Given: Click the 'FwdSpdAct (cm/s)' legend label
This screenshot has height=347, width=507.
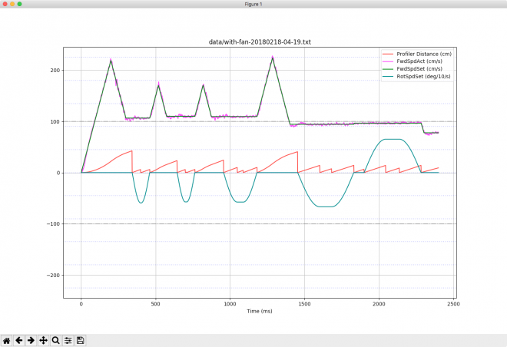Looking at the screenshot, I should 416,61.
